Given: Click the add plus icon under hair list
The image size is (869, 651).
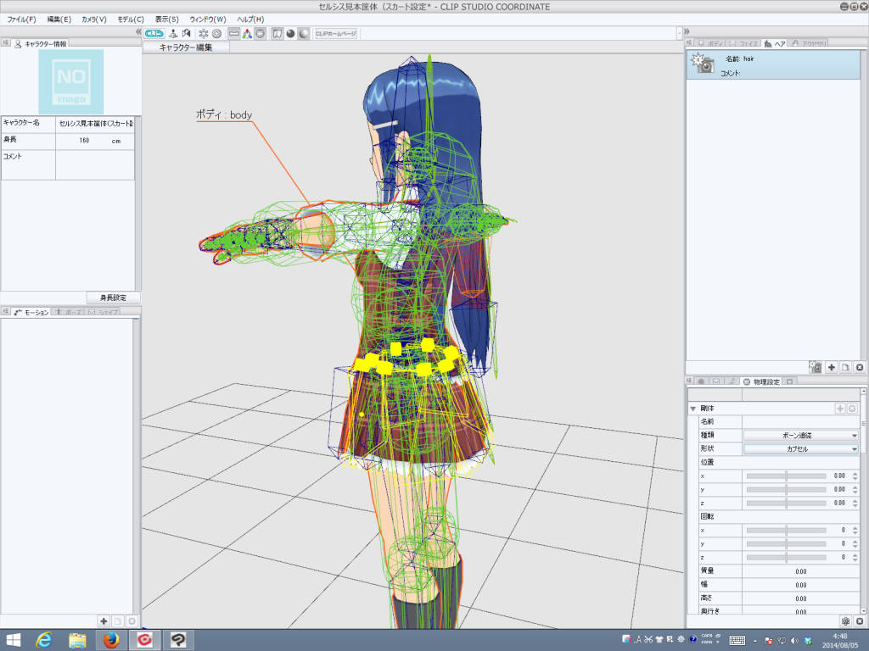Looking at the screenshot, I should [x=832, y=367].
